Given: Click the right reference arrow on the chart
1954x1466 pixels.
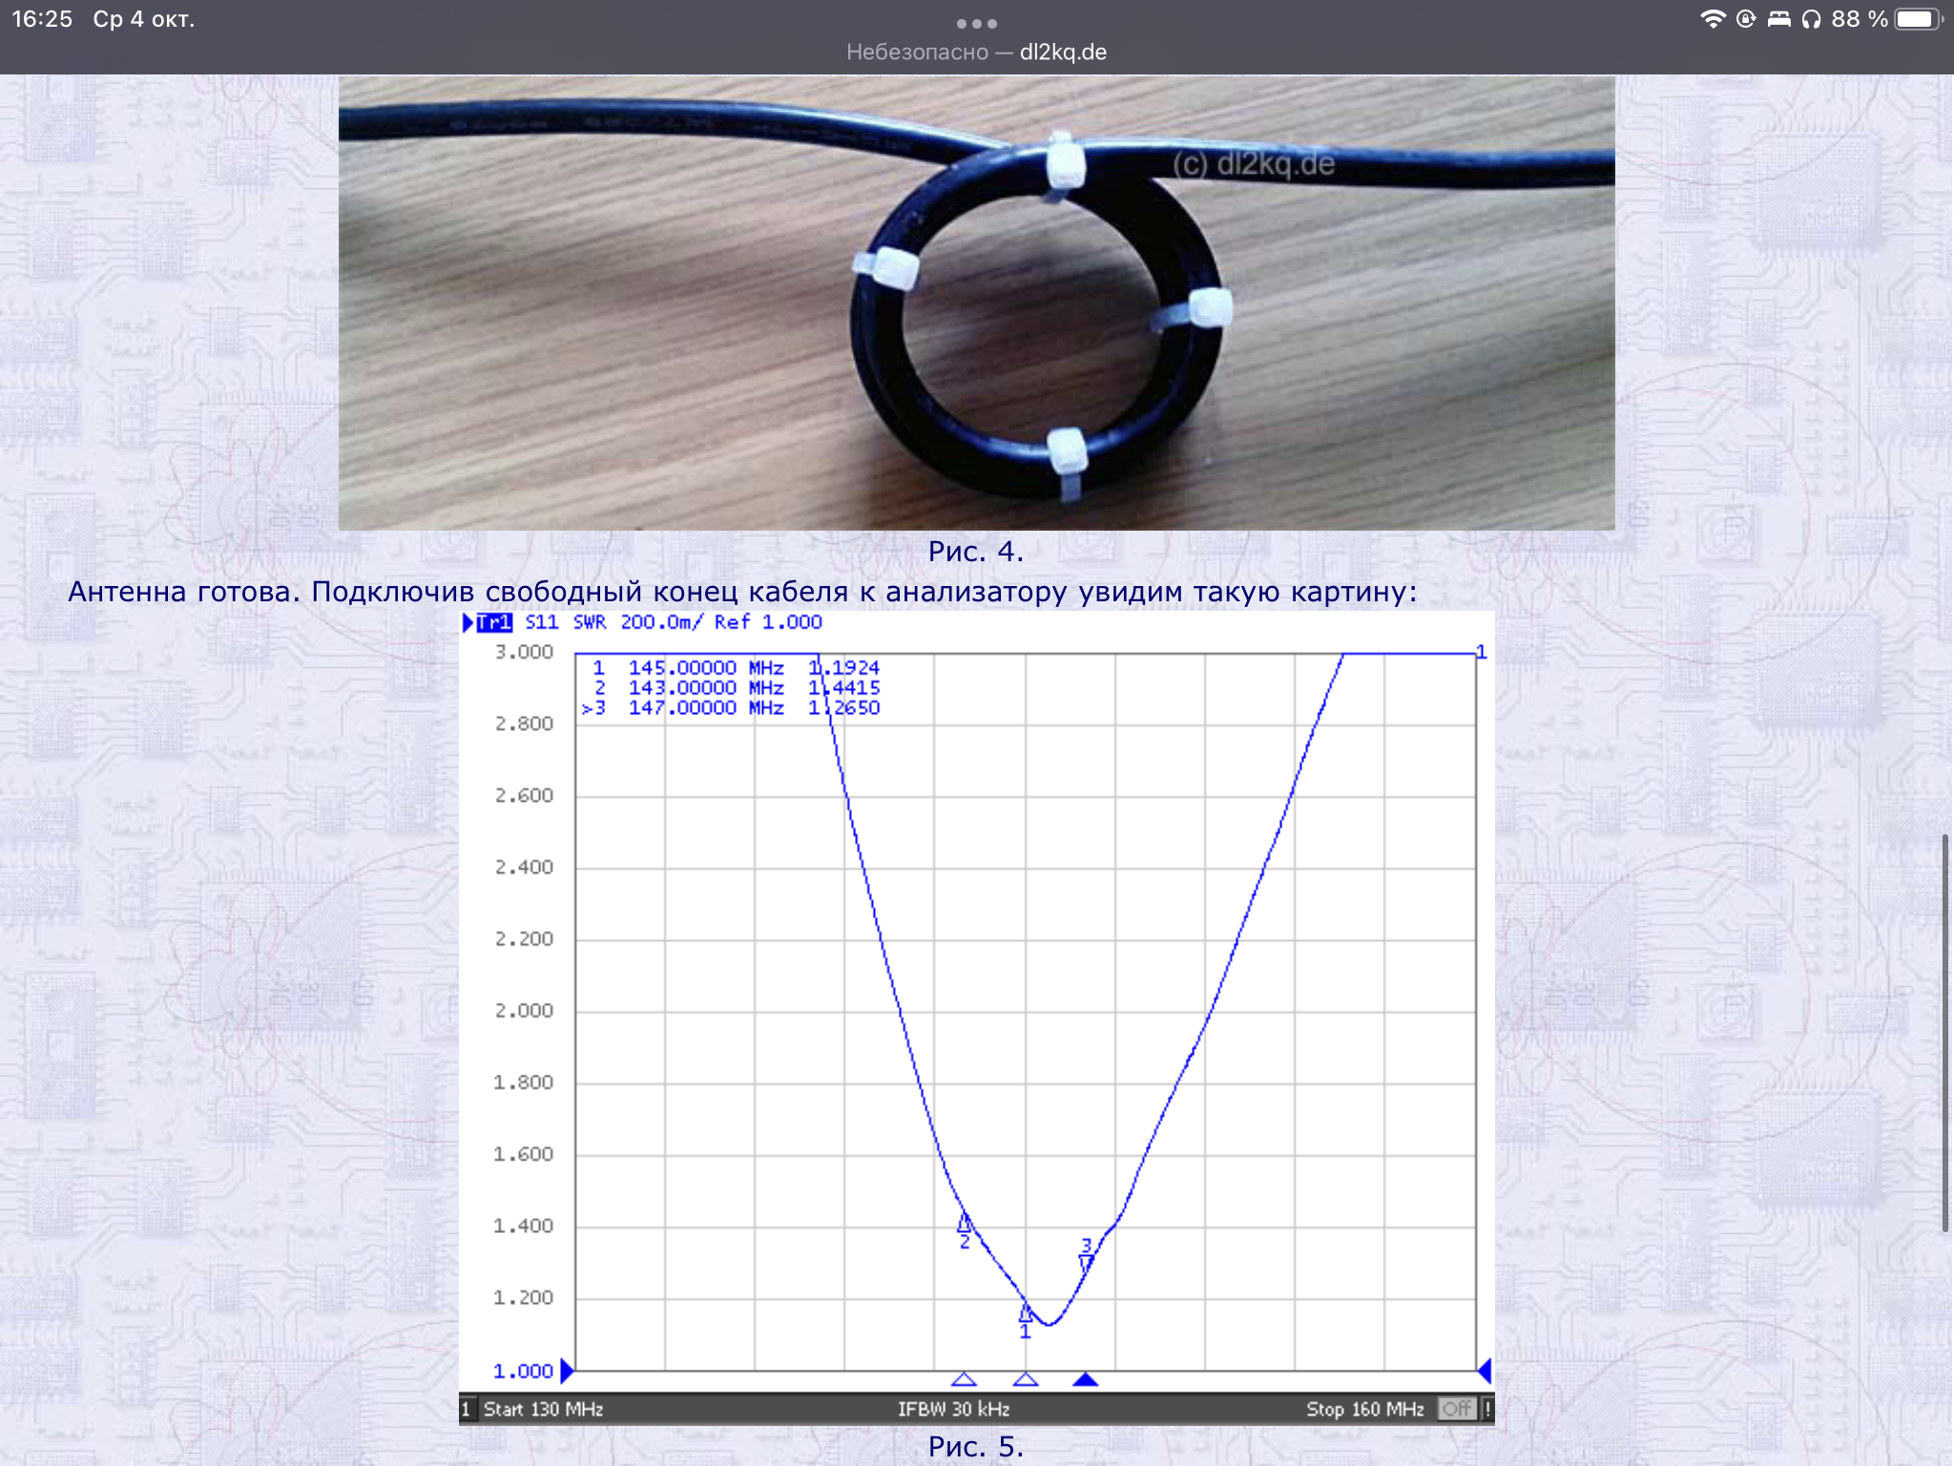Looking at the screenshot, I should coord(1485,1372).
